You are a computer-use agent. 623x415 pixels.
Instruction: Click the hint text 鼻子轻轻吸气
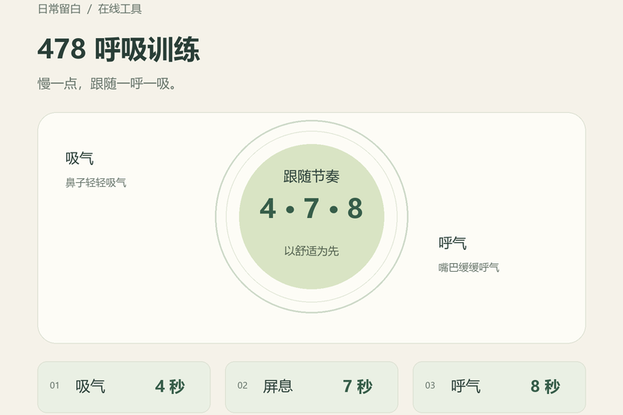point(96,183)
